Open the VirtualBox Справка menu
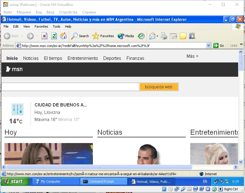Viewport: 245px width, 193px height. [x=89, y=12]
